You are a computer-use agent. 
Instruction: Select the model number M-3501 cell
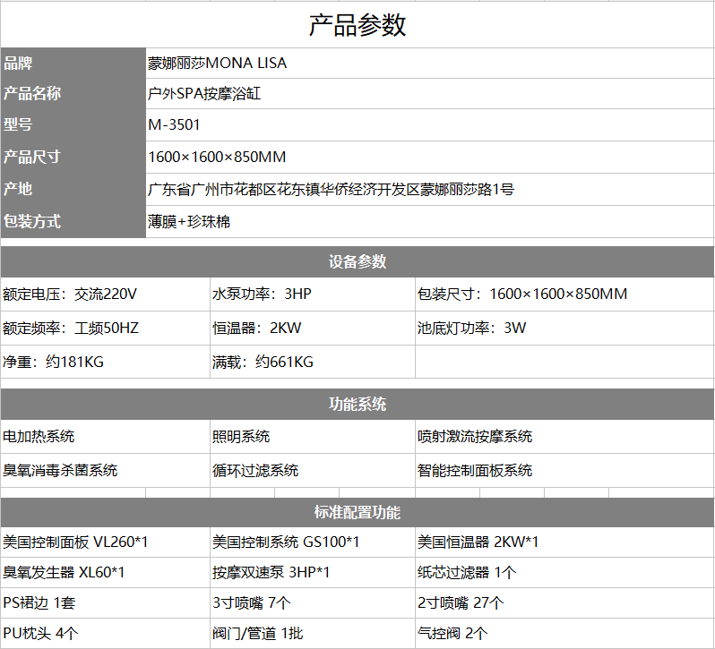[x=175, y=125]
